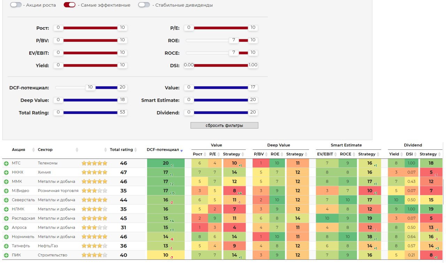Click the sort arrows next to Акция header
Image resolution: width=446 pixels, height=263 pixels.
click(34, 150)
